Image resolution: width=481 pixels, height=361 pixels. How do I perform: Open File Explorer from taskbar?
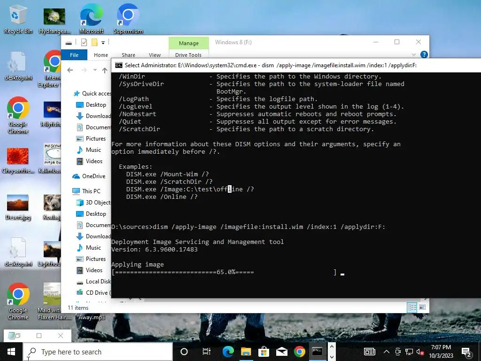[246, 352]
